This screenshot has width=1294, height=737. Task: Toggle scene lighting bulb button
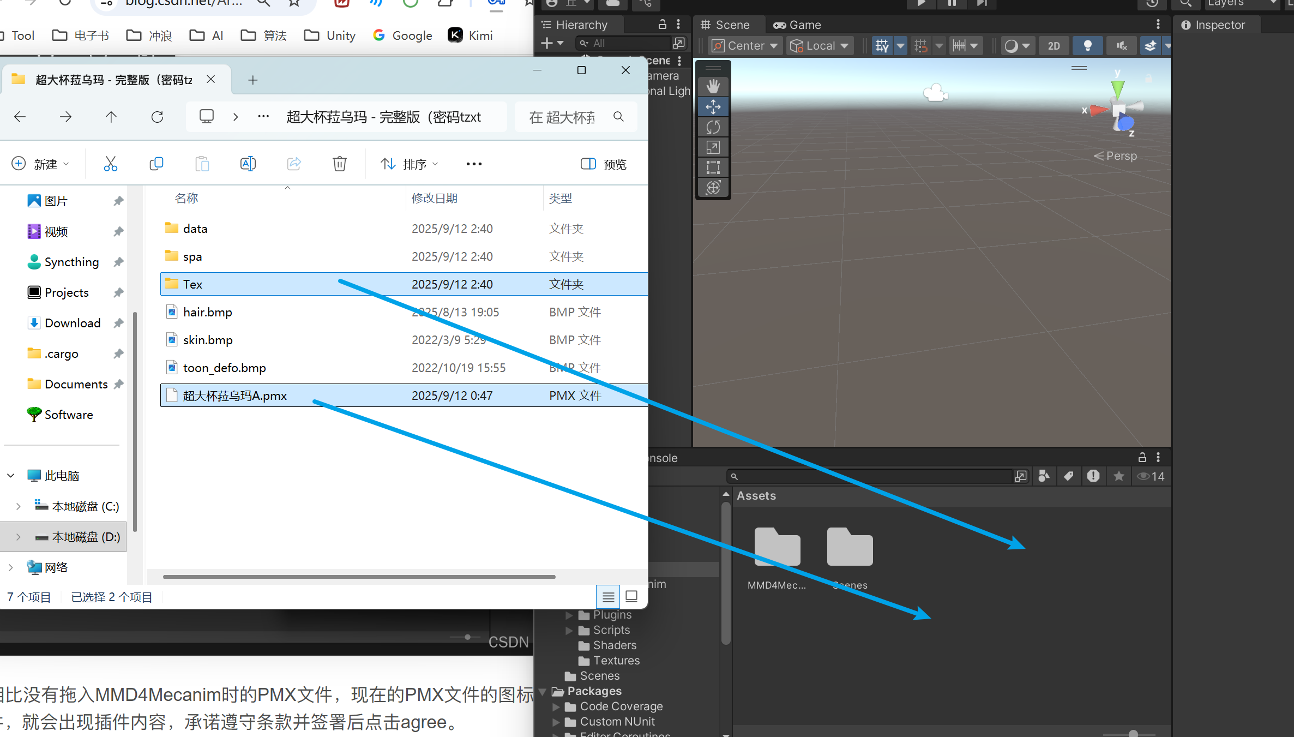coord(1087,46)
